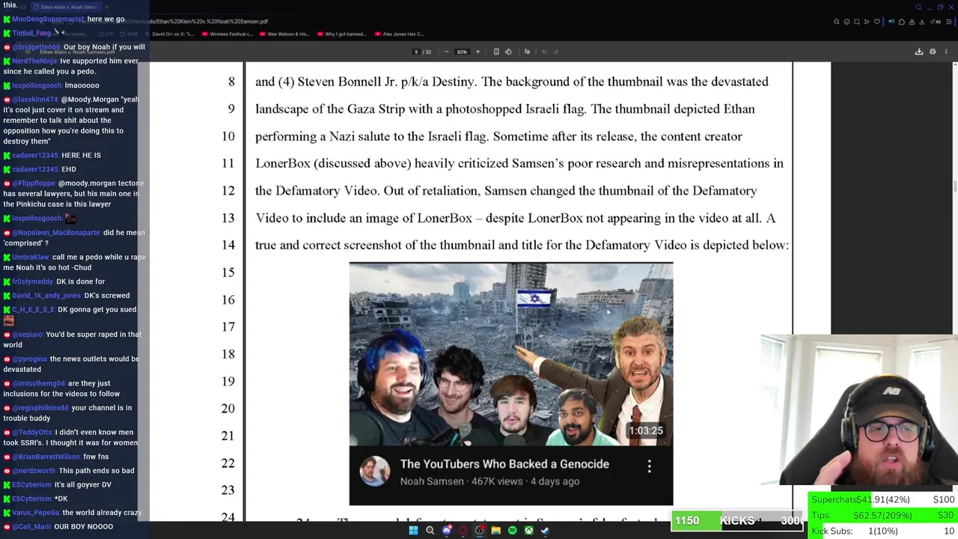
Task: Open the browser snapshot tool
Action: tap(857, 22)
